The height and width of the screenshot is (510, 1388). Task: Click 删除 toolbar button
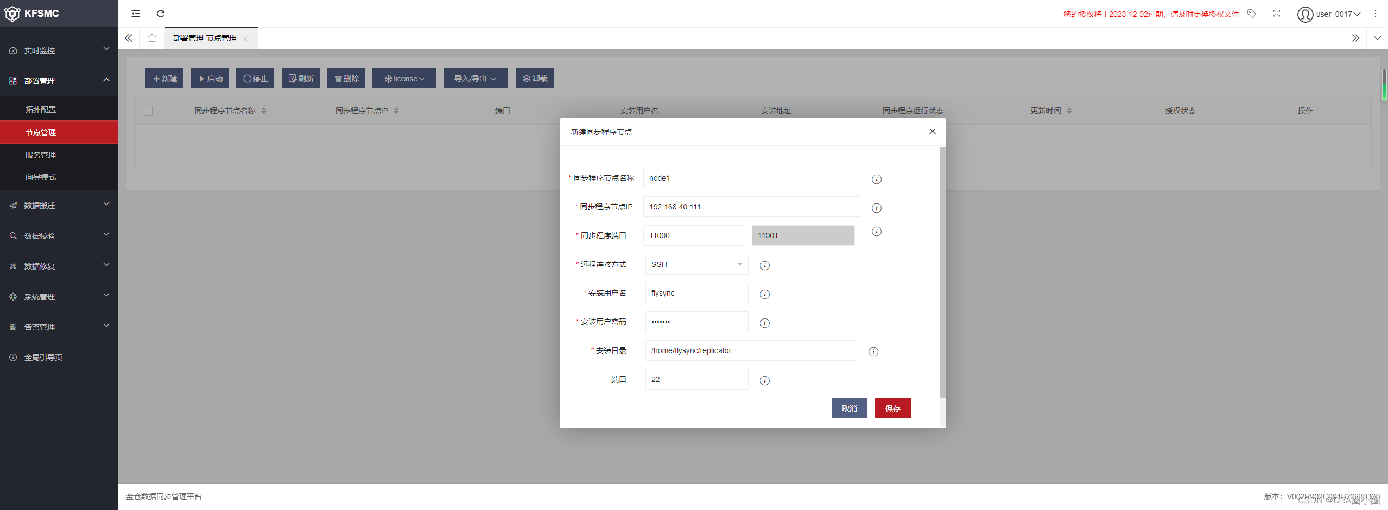346,78
